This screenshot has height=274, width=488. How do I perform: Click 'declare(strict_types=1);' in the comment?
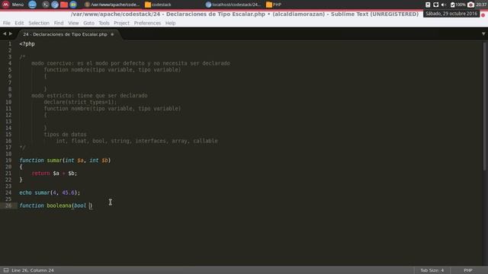coord(80,102)
